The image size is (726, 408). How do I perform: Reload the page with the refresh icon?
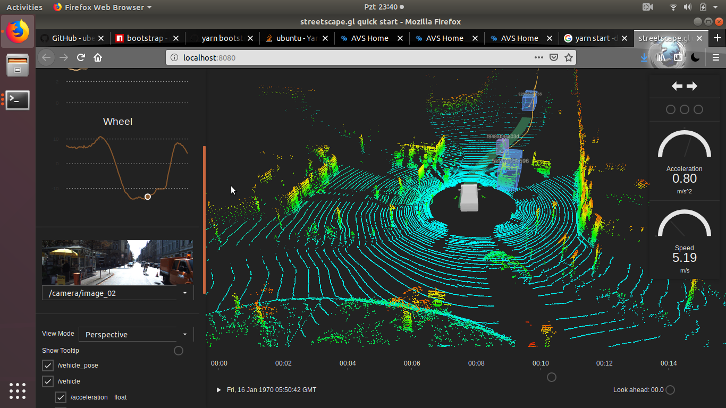(81, 57)
